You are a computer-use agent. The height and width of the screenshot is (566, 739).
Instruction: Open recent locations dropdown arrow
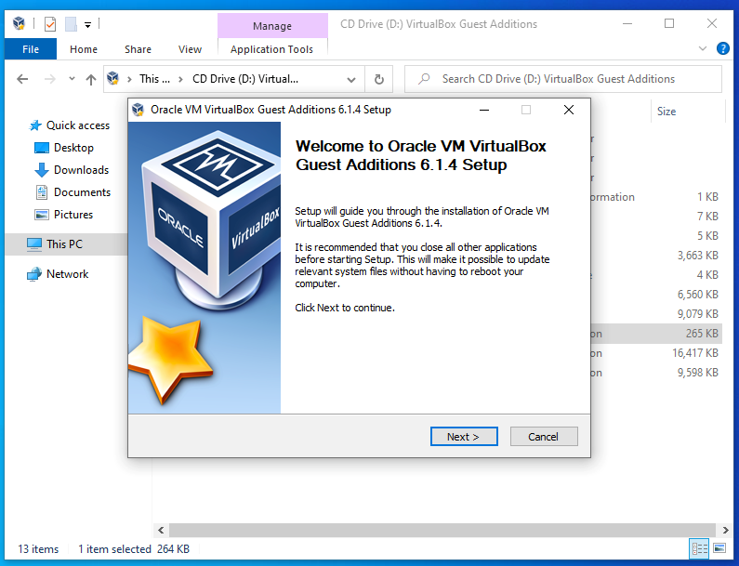(72, 79)
